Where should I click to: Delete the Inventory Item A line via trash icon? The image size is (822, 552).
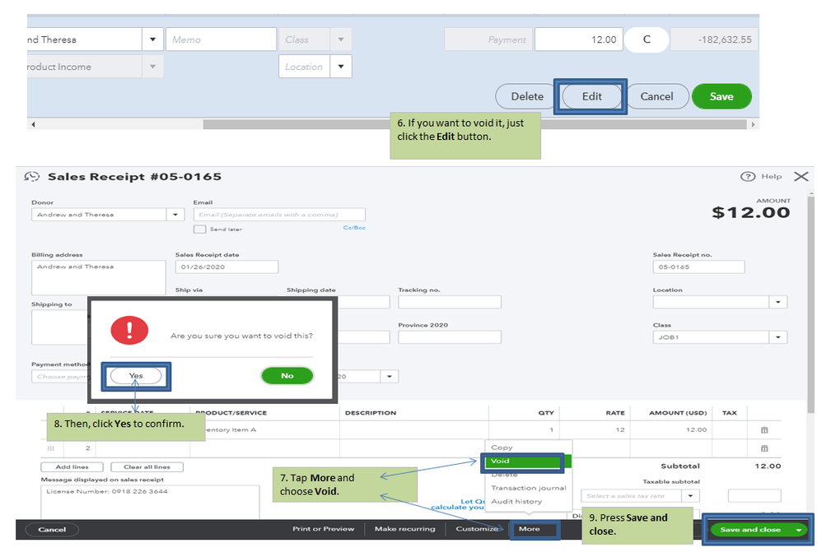coord(764,430)
